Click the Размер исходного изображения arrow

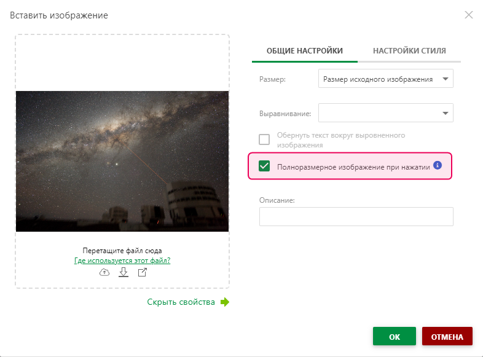pos(445,79)
